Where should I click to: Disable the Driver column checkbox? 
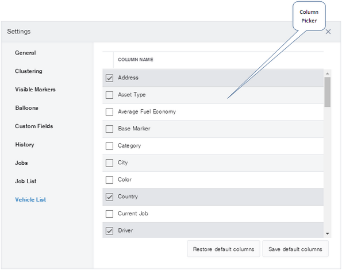[109, 231]
